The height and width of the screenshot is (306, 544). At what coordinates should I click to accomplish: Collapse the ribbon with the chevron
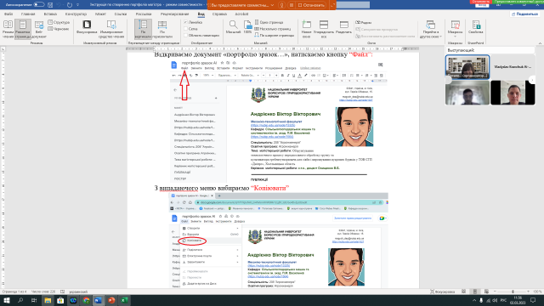click(540, 43)
